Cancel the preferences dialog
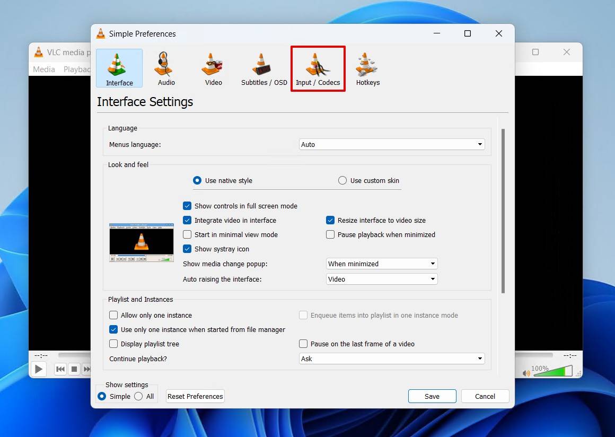The height and width of the screenshot is (437, 615). coord(485,396)
